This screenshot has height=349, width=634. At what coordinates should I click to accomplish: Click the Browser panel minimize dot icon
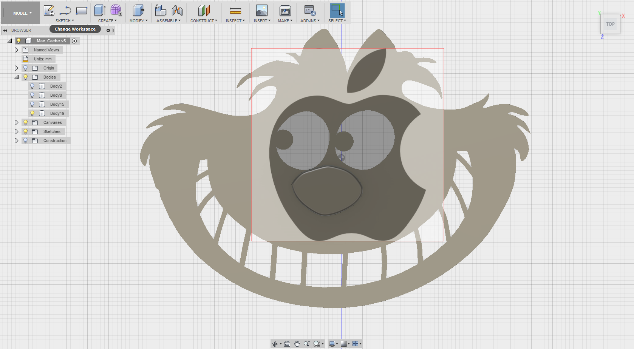click(108, 30)
